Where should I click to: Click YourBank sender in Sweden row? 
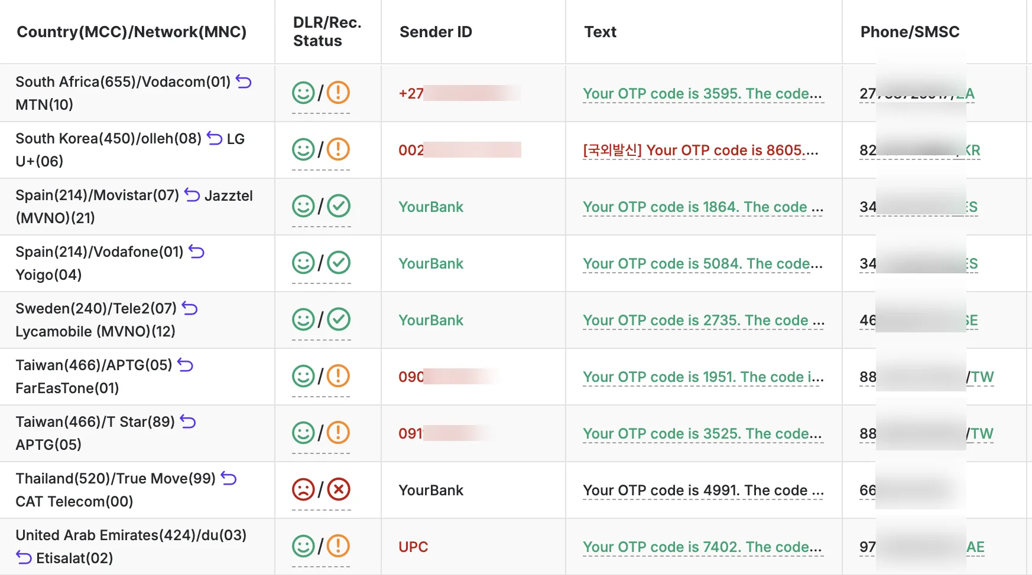(x=431, y=320)
